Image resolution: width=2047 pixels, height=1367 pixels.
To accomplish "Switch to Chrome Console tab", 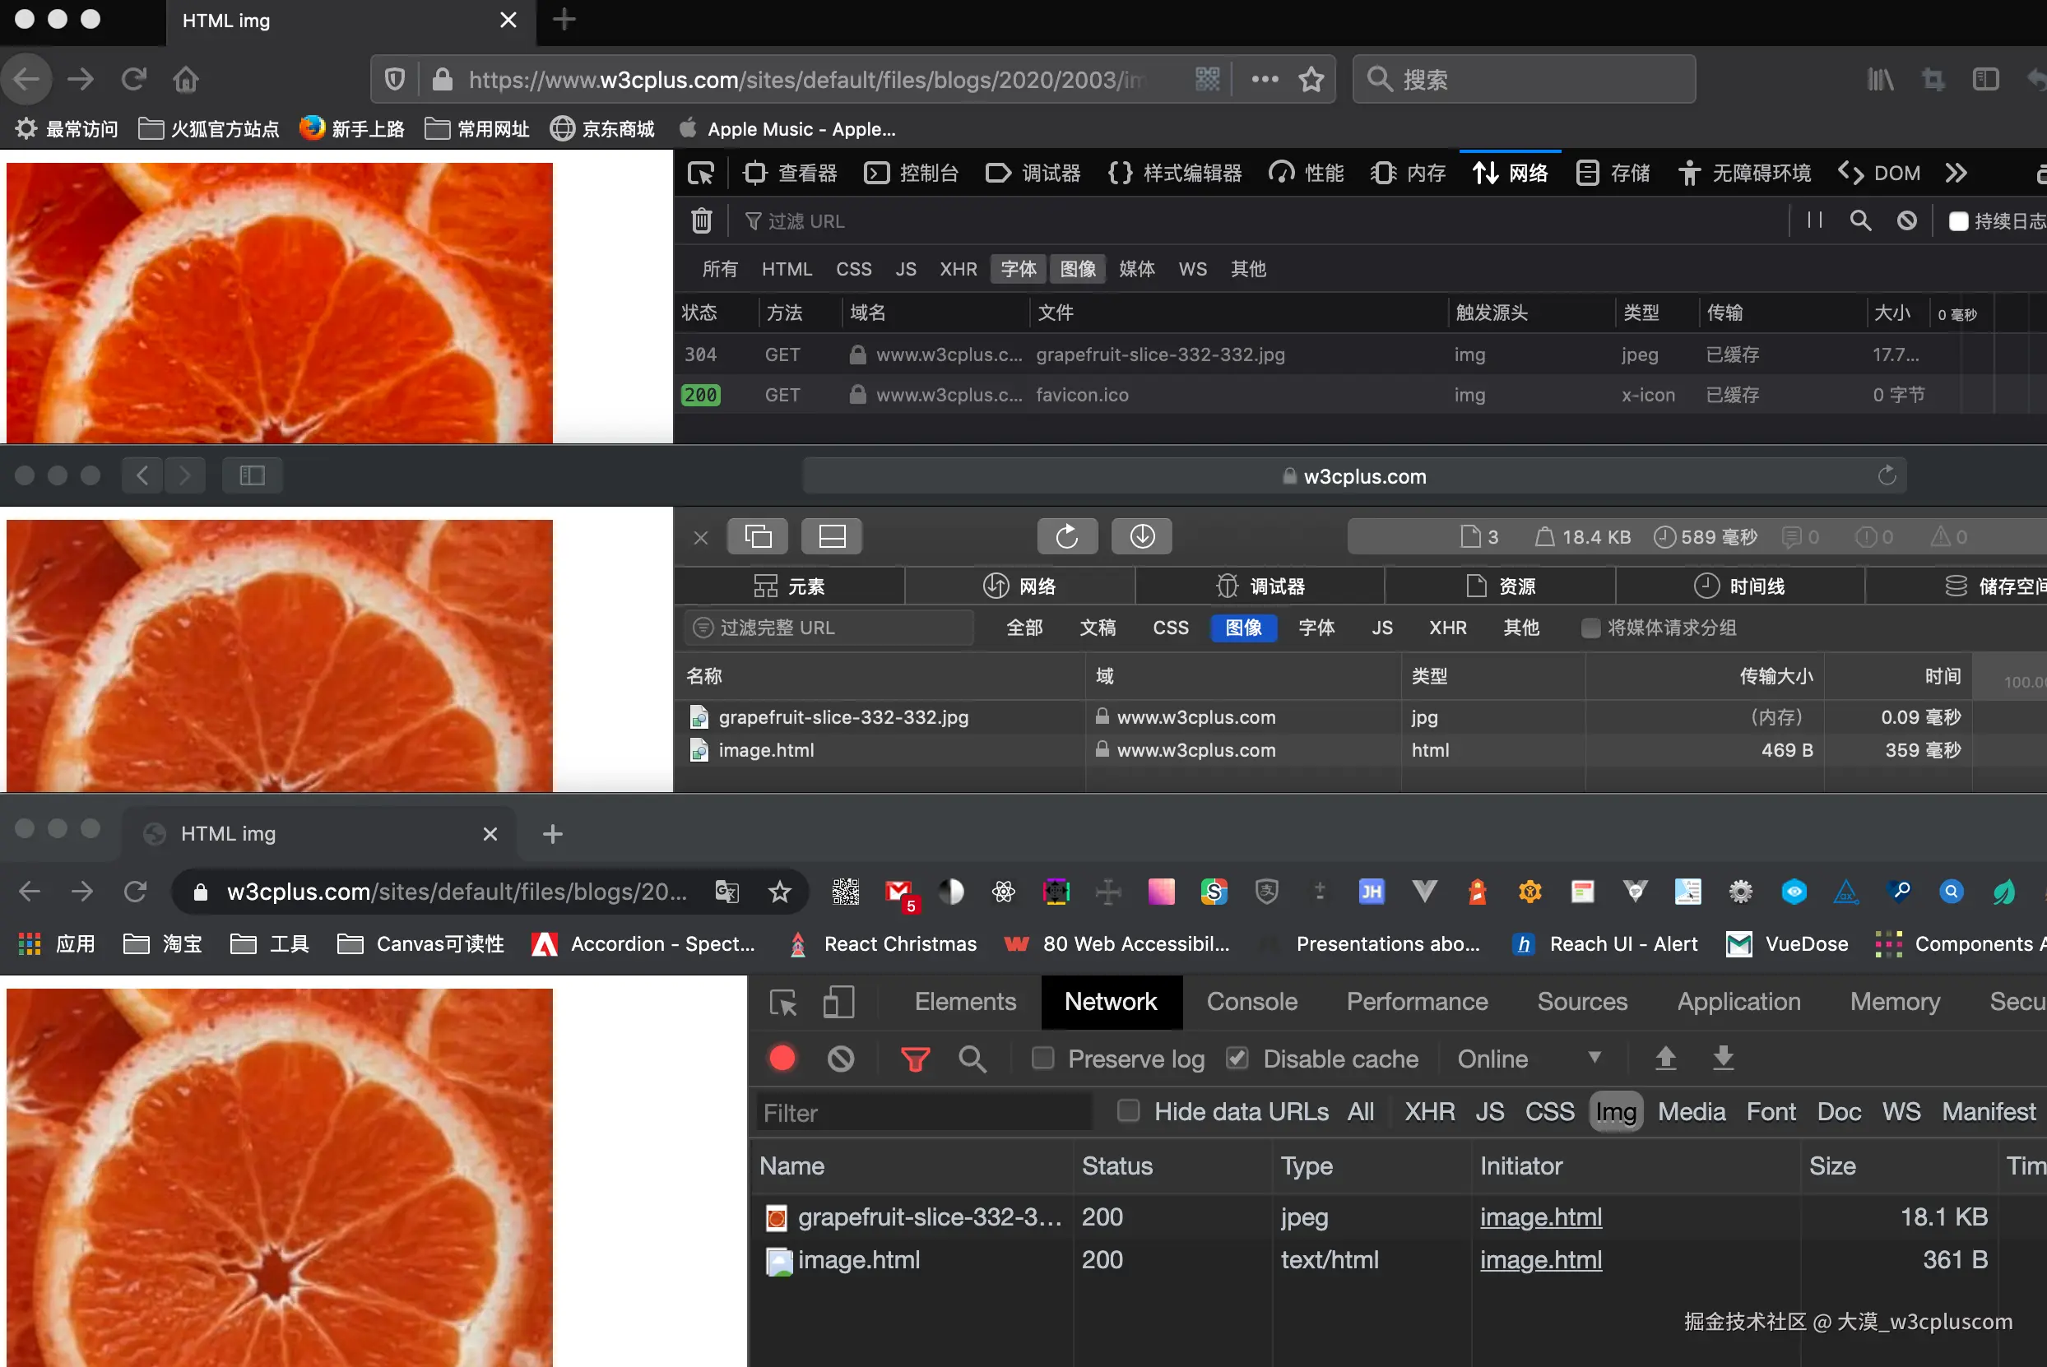I will click(x=1251, y=1002).
